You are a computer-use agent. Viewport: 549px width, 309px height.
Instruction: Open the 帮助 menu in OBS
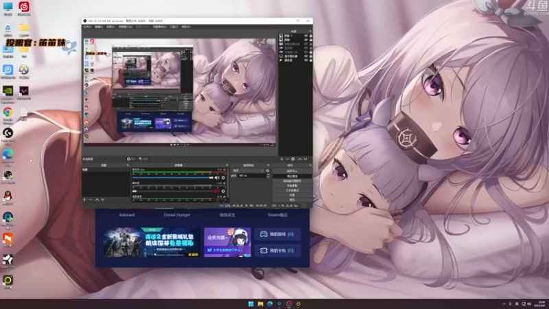(x=186, y=27)
